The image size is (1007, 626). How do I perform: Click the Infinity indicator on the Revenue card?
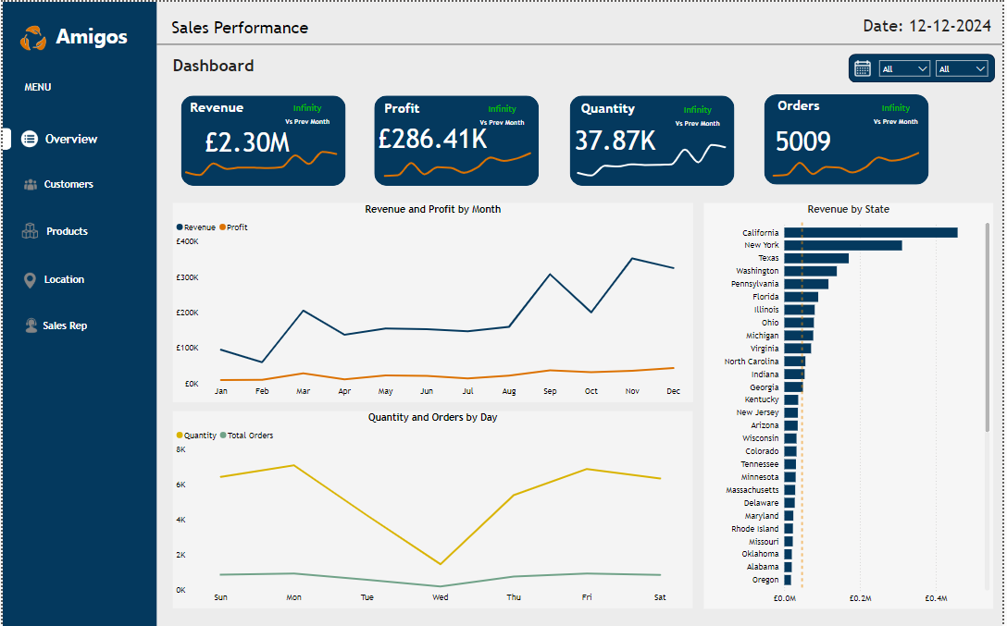307,107
